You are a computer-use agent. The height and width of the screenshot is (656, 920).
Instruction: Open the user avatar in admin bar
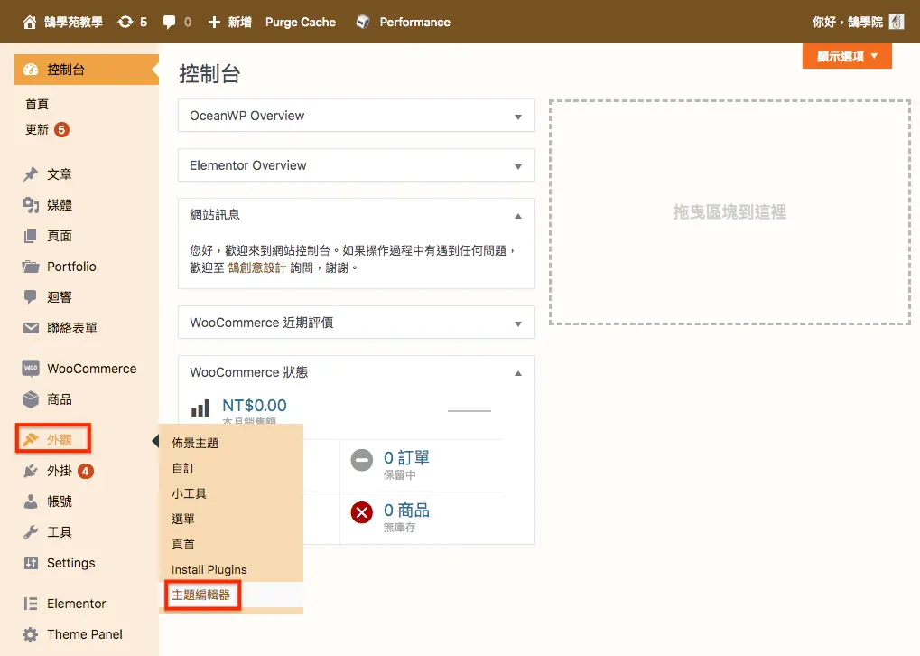(x=897, y=23)
